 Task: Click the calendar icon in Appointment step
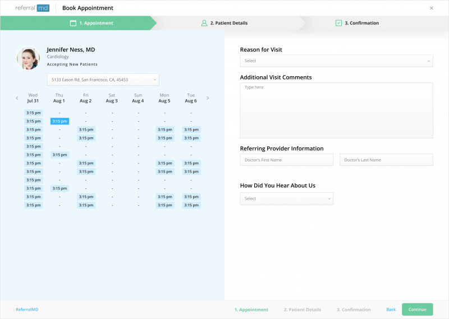(73, 23)
